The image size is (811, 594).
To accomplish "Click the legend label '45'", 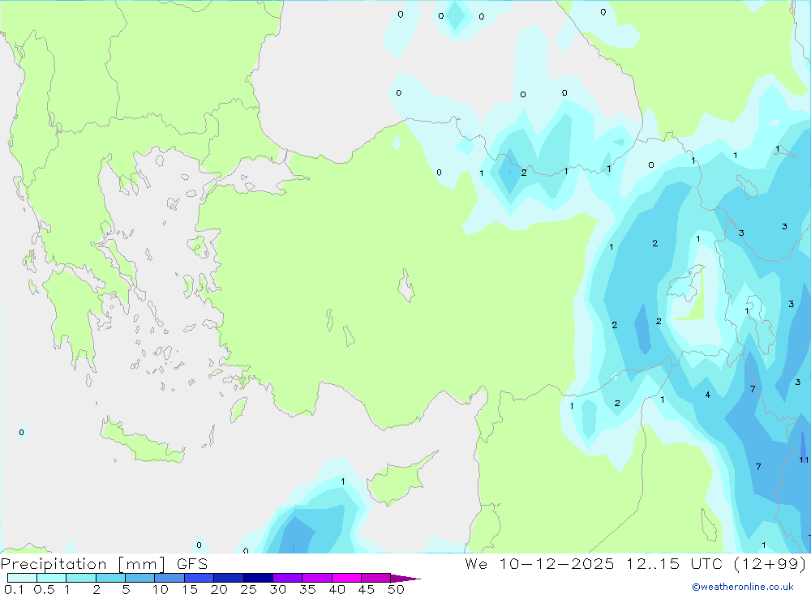I will (367, 589).
